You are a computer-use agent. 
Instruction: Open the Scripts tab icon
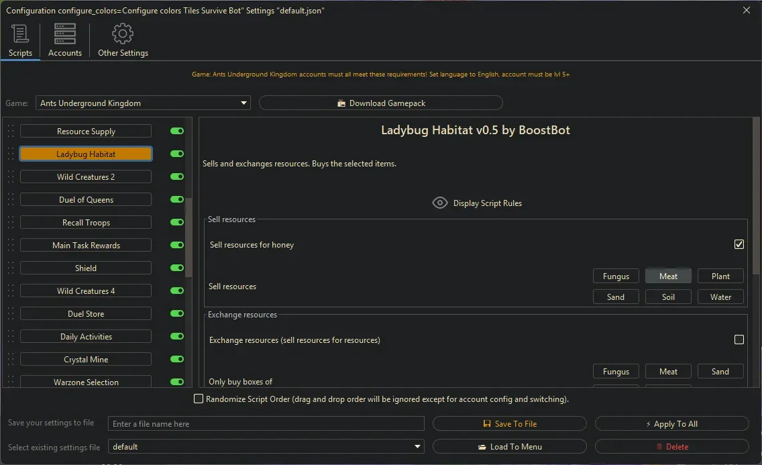[x=20, y=34]
